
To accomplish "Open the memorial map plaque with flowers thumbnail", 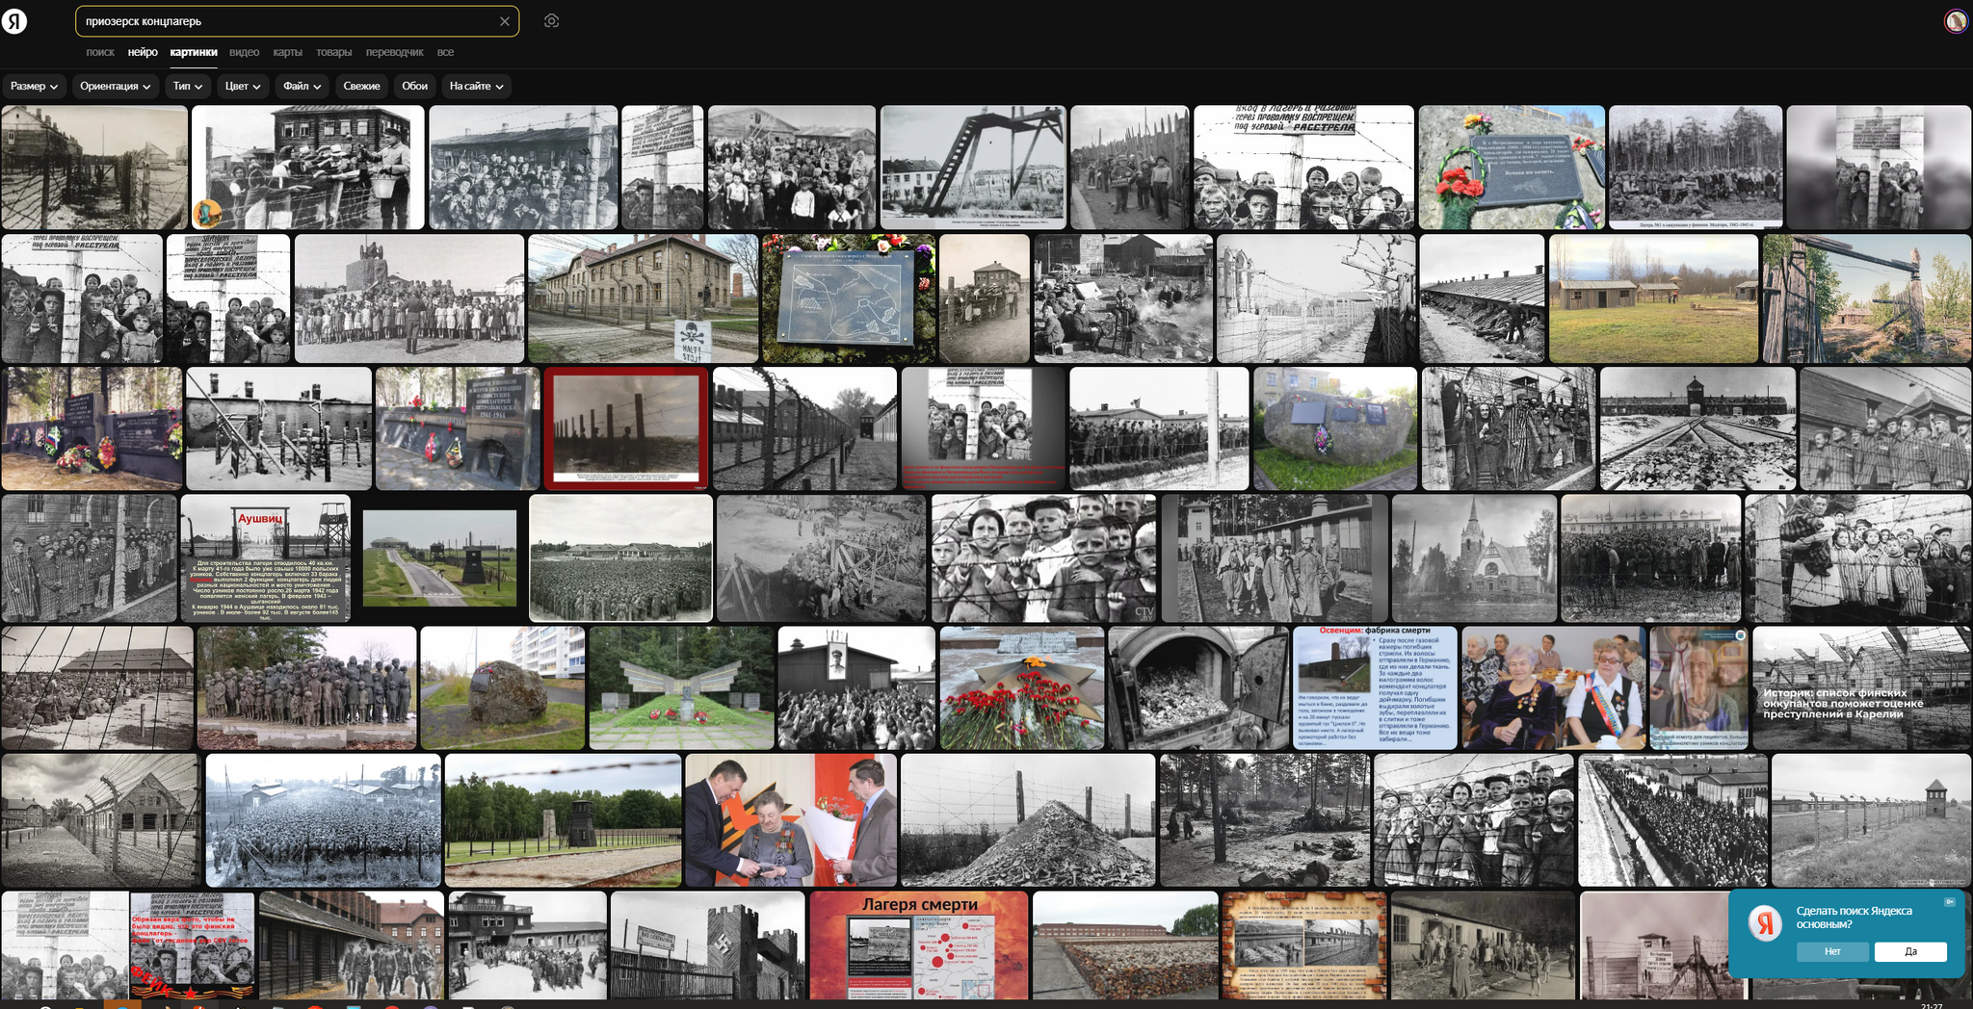I will [x=849, y=298].
